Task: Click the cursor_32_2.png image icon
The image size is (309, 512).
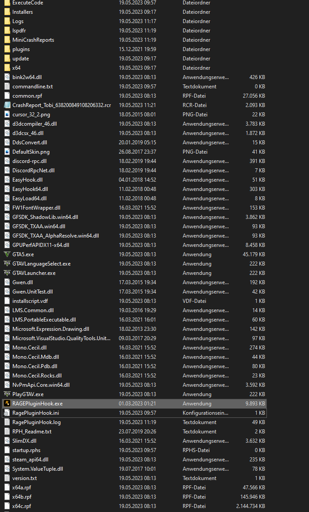Action: click(x=7, y=115)
